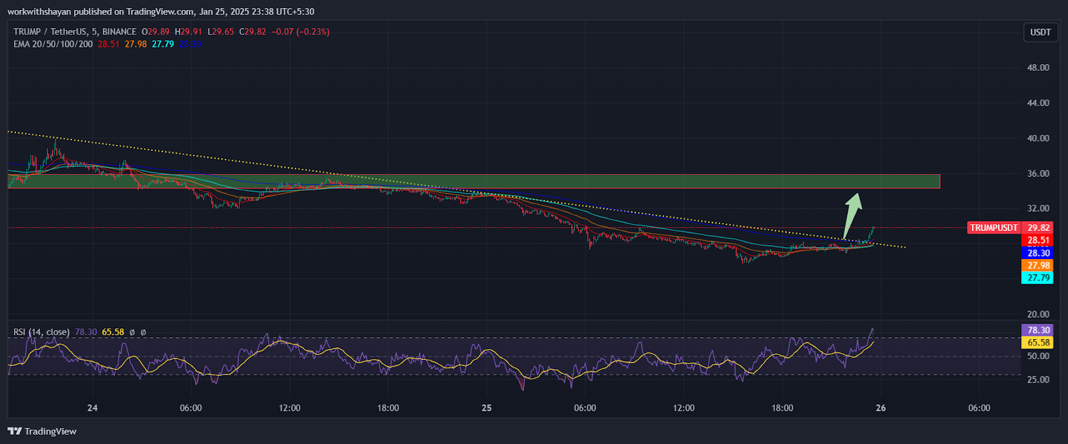
Task: Click the RSI (14, close) indicator legend
Action: click(x=41, y=332)
